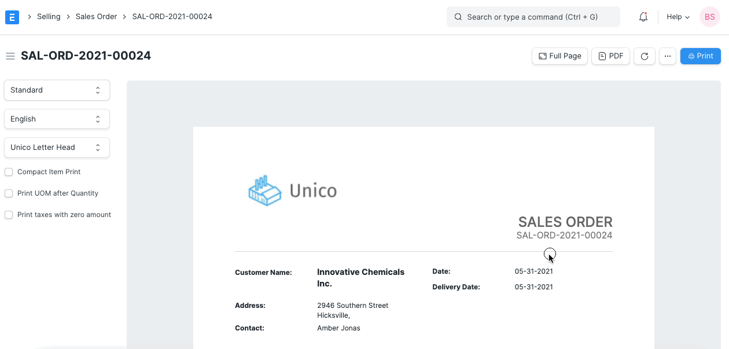Click the Full Page button
Viewport: 729px width, 349px height.
tap(559, 56)
